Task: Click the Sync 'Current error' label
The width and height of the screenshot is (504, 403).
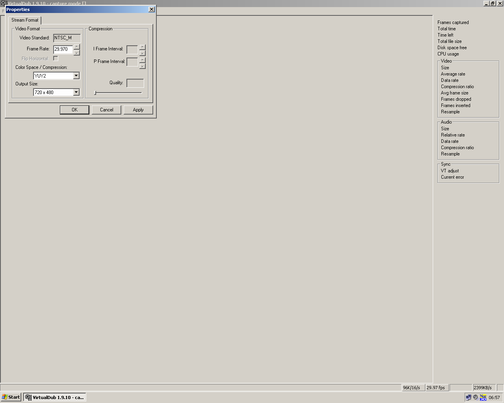Action: (452, 177)
